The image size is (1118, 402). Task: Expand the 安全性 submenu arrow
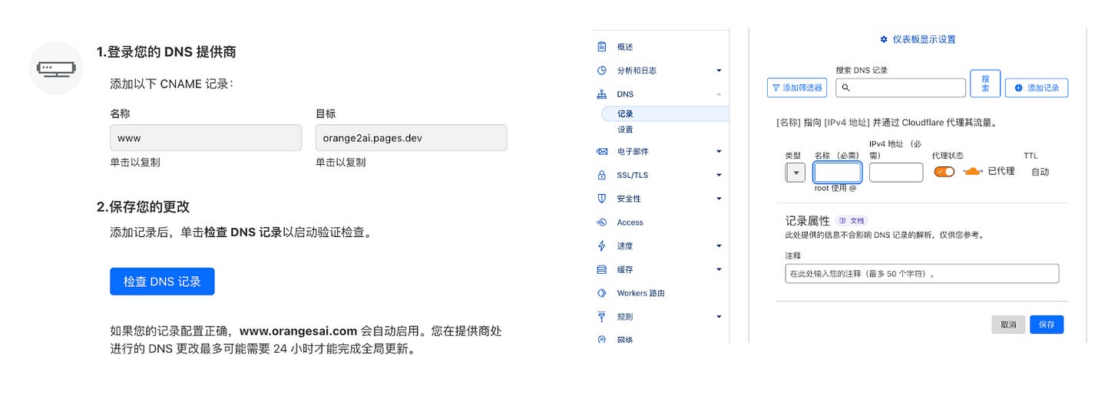coord(719,199)
